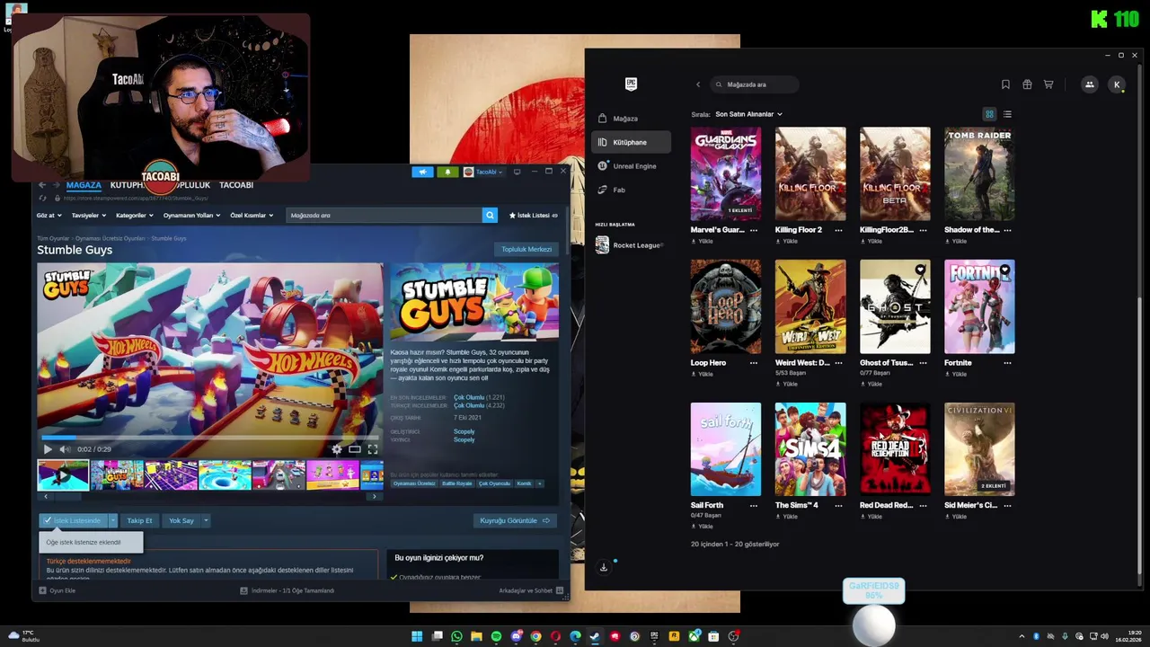Focus the Epic Mağazada ara search box
The image size is (1150, 647).
point(753,84)
